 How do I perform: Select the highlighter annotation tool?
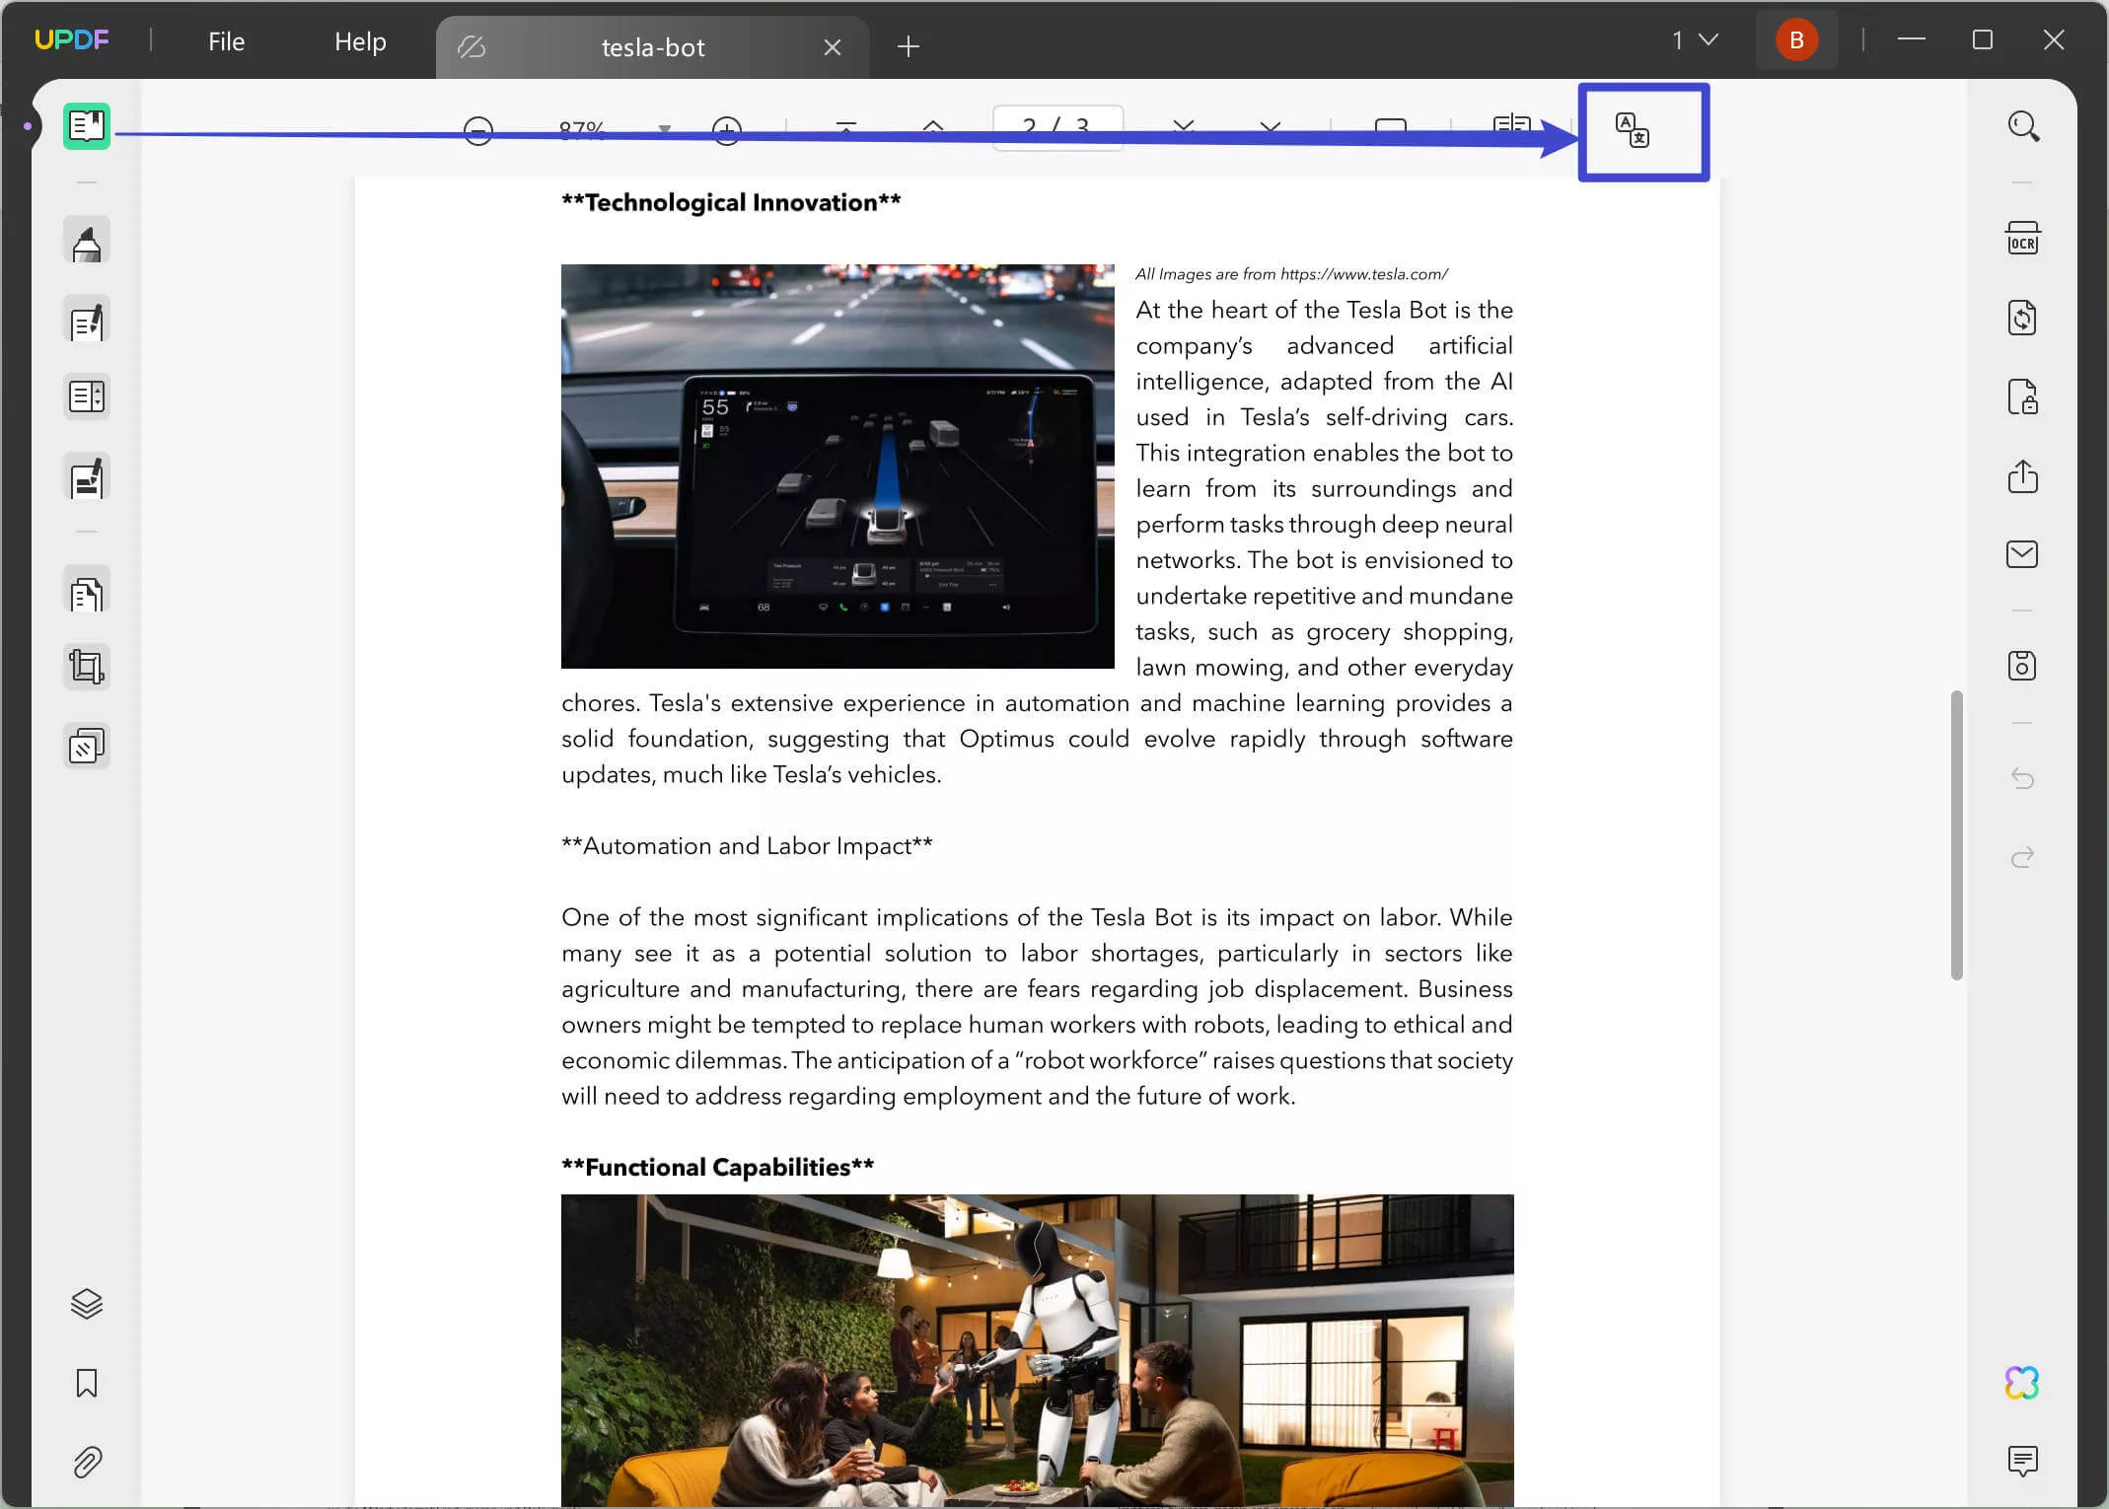tap(86, 241)
